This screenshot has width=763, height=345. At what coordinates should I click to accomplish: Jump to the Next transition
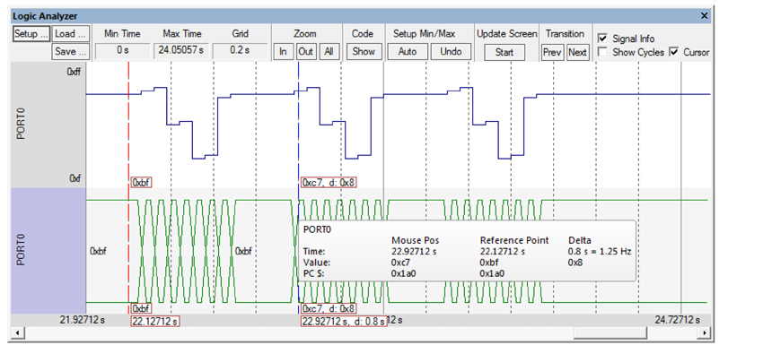pos(577,52)
